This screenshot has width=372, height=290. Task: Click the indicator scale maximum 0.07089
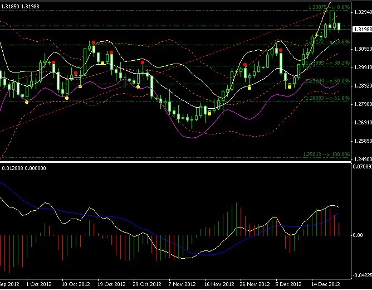[363, 167]
